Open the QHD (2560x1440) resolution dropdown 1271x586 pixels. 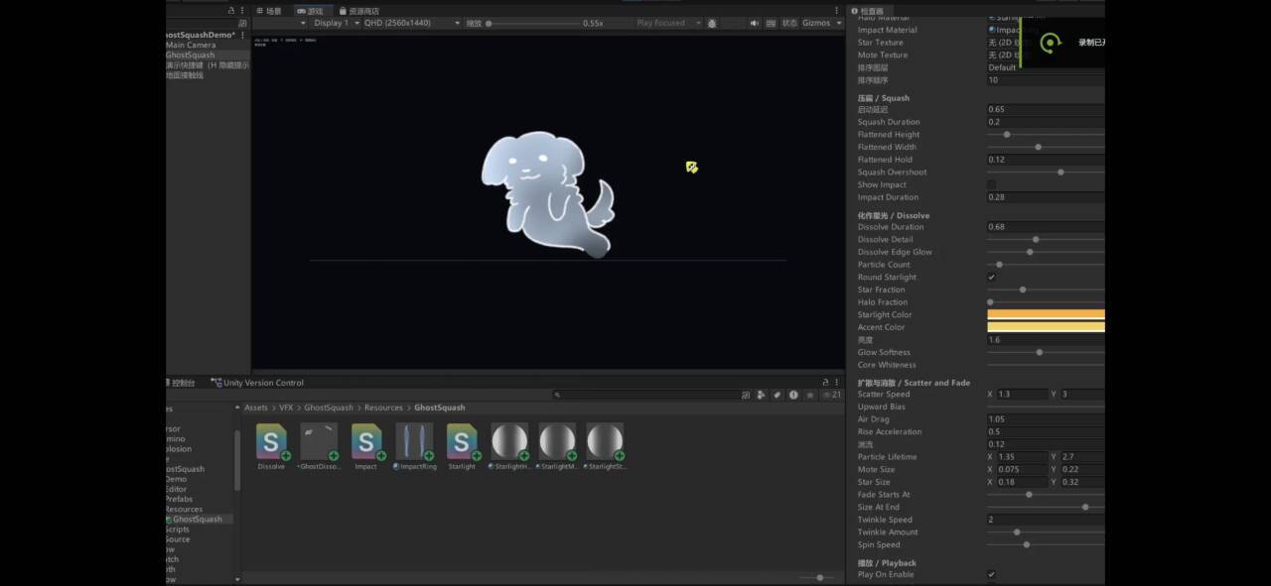(411, 23)
